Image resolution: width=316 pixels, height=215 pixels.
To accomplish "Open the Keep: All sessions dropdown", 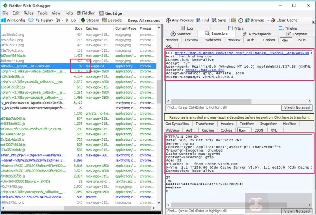I will pos(146,20).
